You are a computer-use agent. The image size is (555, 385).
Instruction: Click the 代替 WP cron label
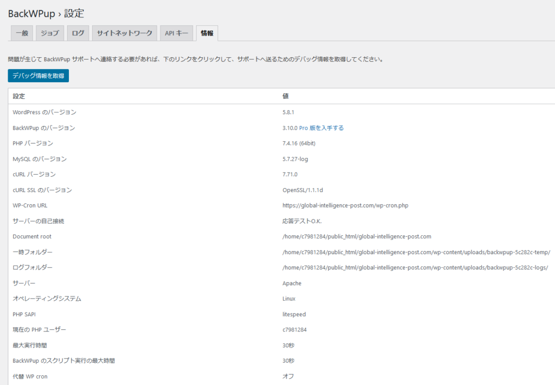pos(30,376)
